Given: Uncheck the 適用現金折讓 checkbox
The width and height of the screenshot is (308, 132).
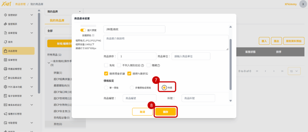Looking at the screenshot, I should point(106,73).
